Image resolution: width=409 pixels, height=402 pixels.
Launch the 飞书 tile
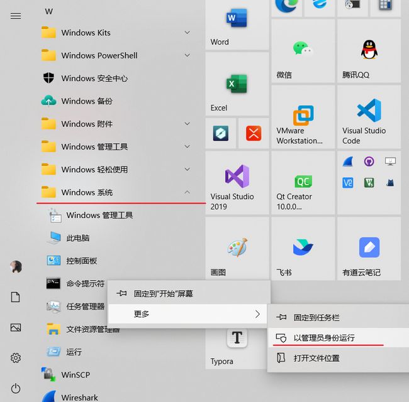coord(303,249)
